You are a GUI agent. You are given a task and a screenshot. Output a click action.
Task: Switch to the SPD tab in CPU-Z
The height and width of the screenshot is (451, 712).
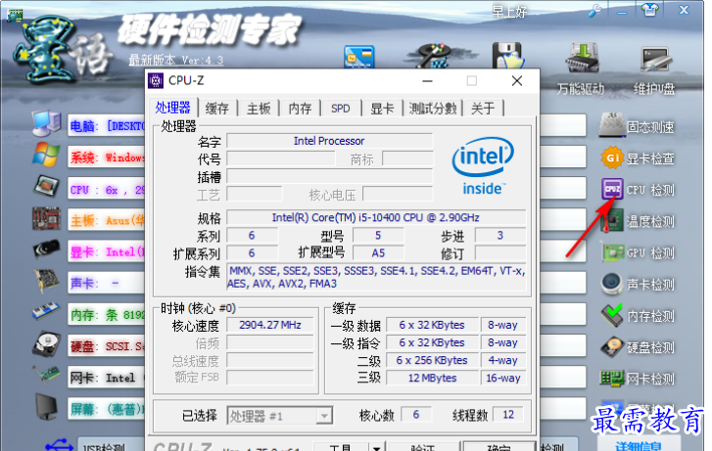[341, 109]
